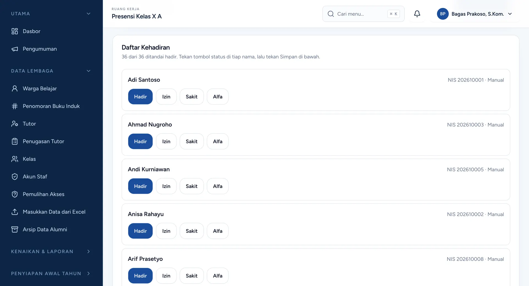Click the Pengumuman megaphone icon
The height and width of the screenshot is (286, 529).
coord(15,49)
